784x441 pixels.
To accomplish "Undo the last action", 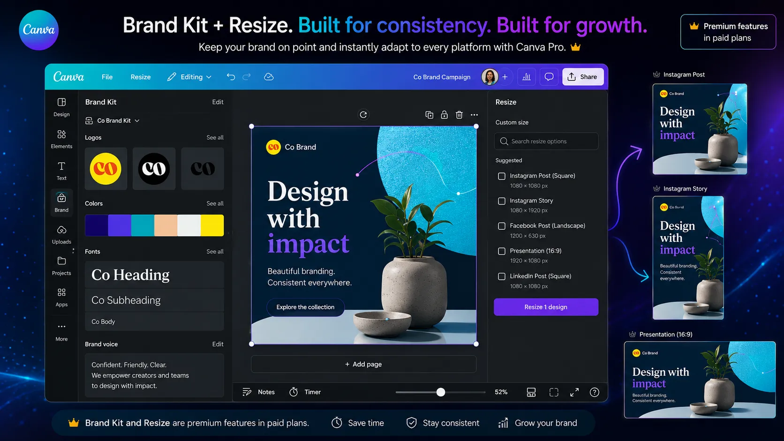I will click(x=231, y=77).
